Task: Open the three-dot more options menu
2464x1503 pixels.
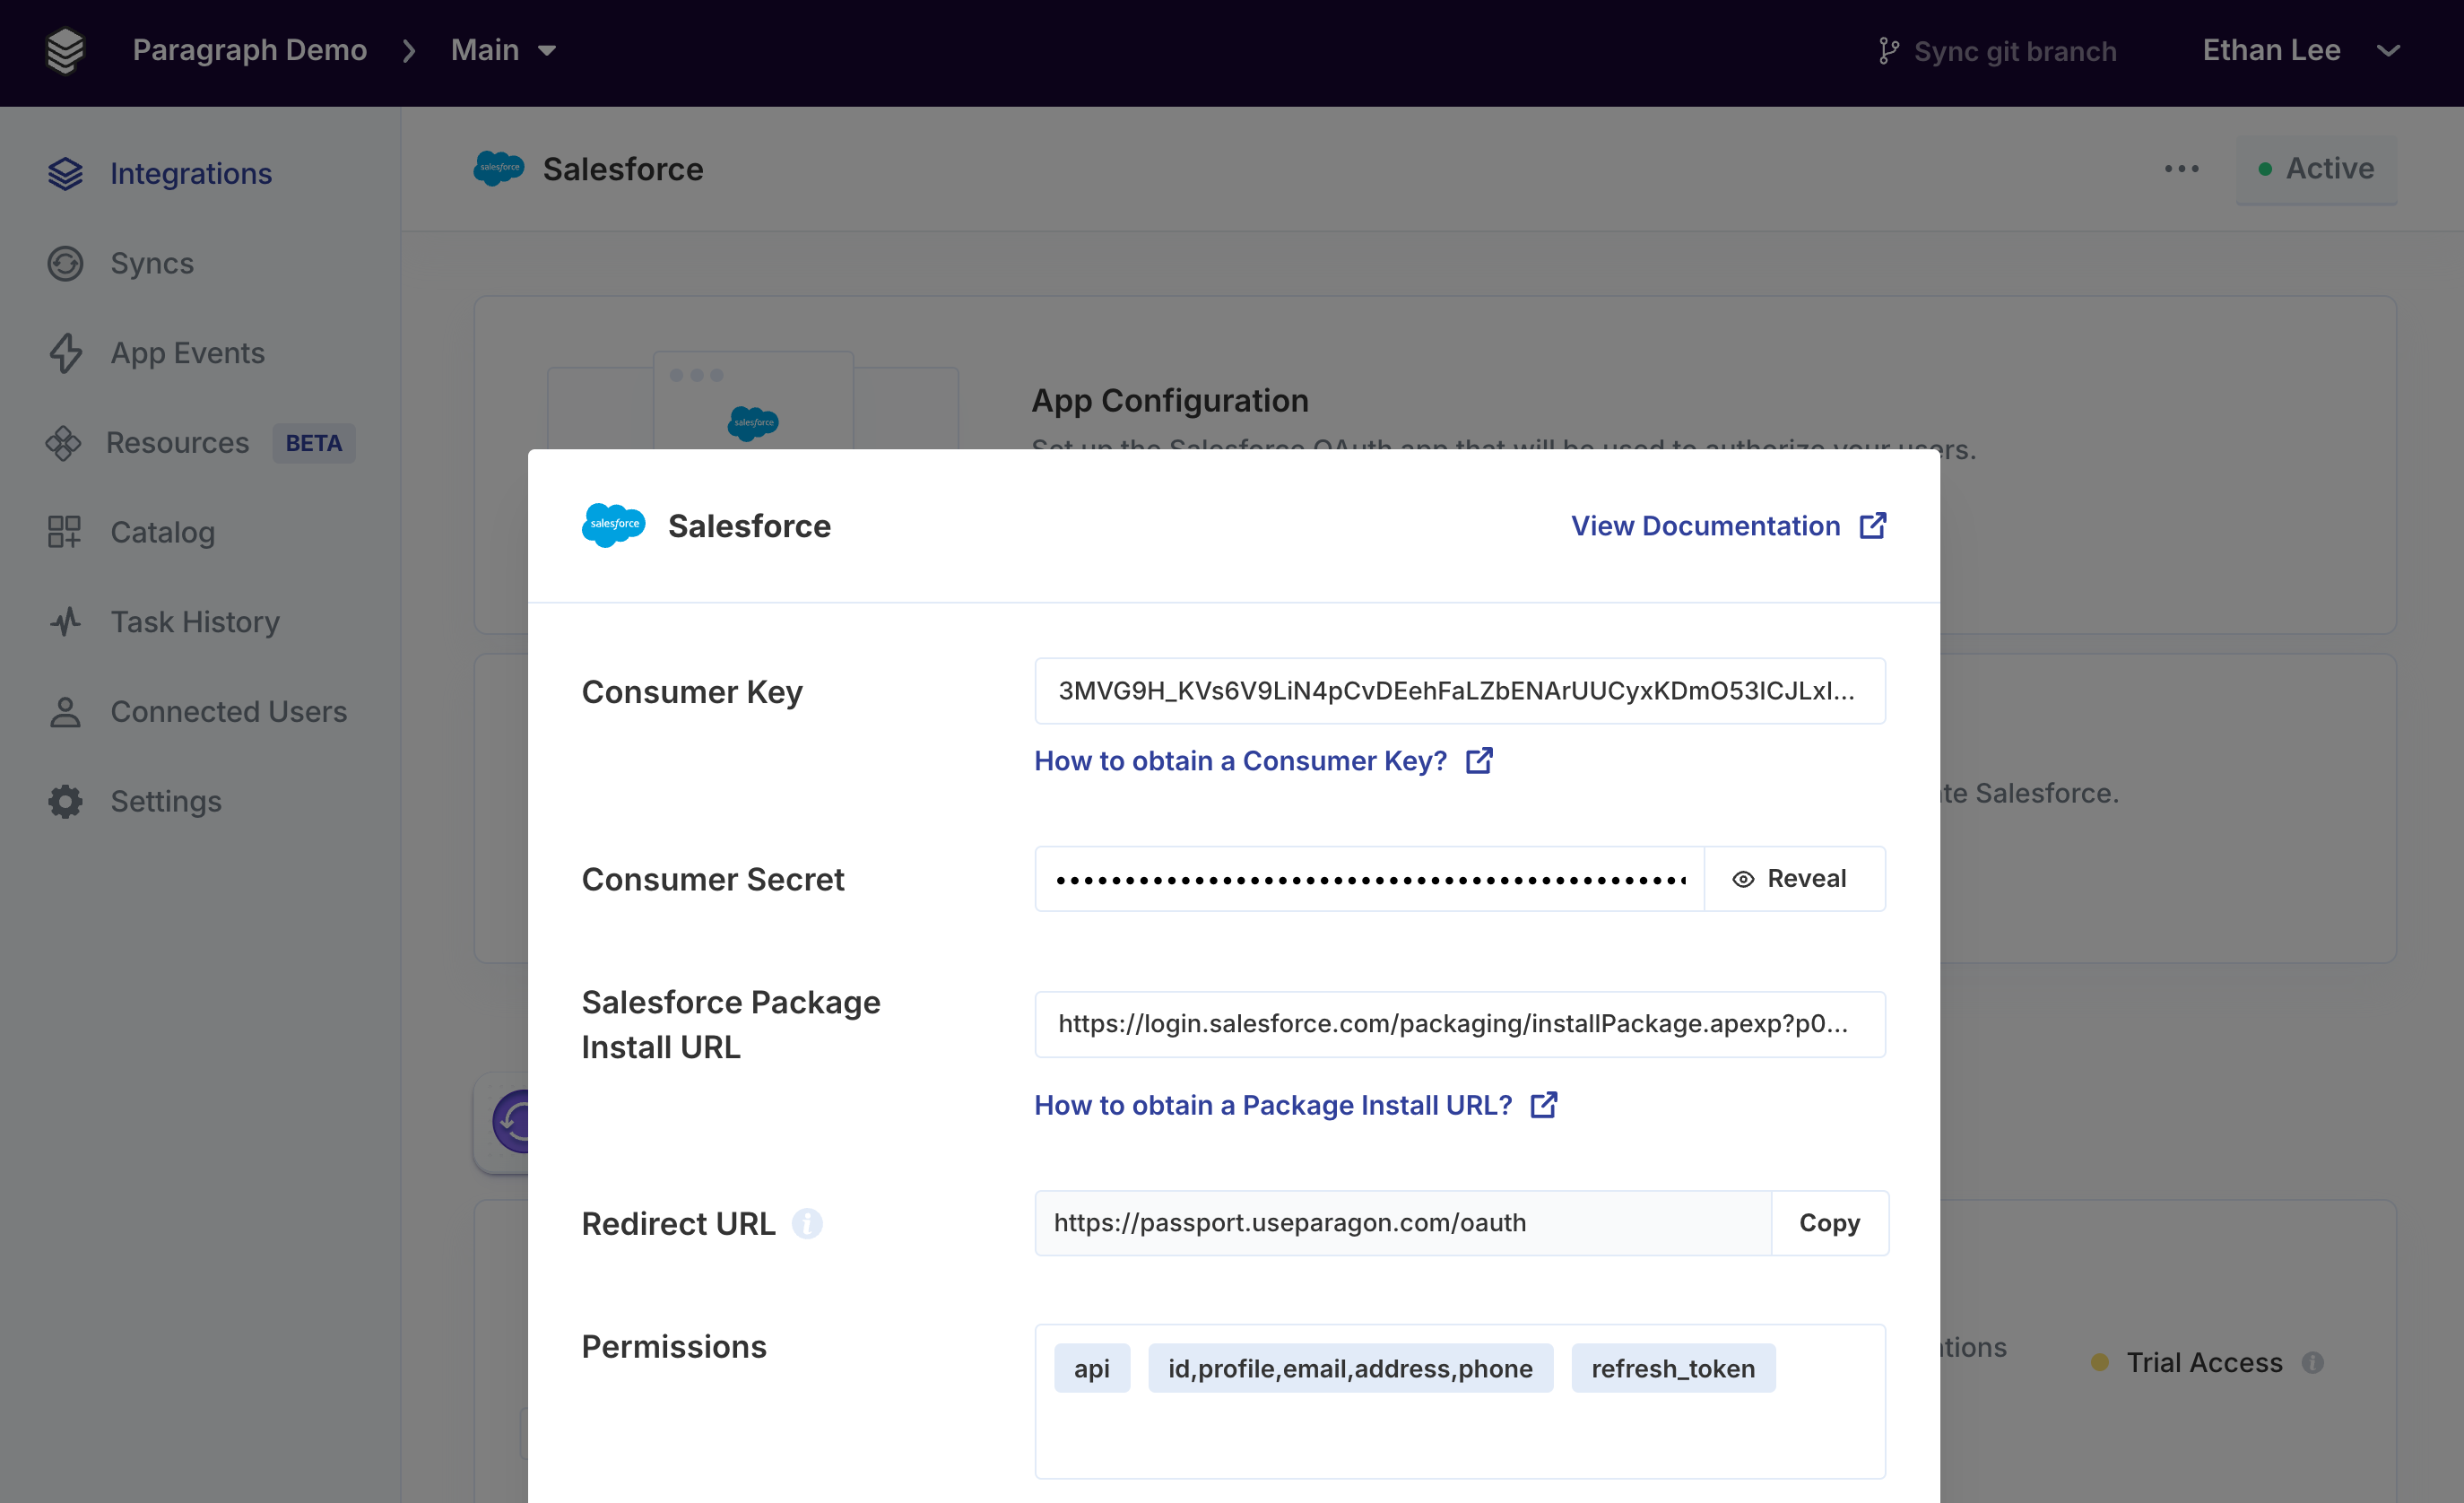Action: 2181,169
